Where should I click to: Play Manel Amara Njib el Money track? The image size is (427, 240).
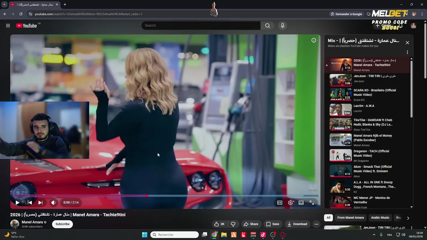[x=367, y=140]
